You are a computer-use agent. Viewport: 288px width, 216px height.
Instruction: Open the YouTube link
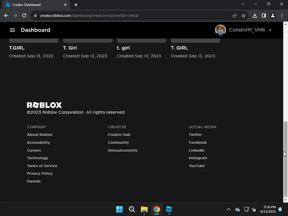point(197,166)
